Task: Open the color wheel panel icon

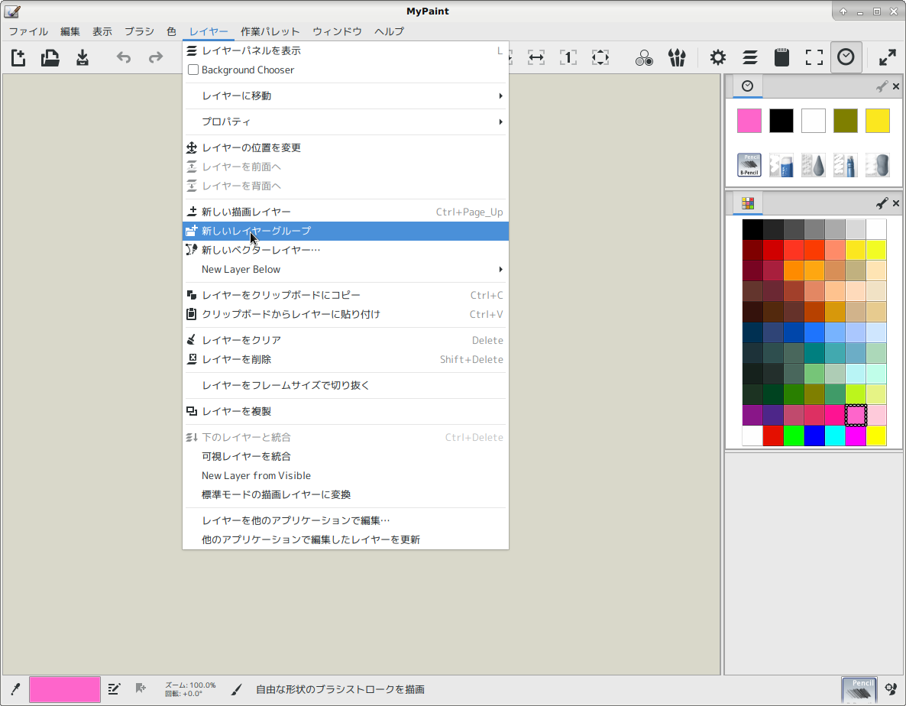Action: (644, 57)
